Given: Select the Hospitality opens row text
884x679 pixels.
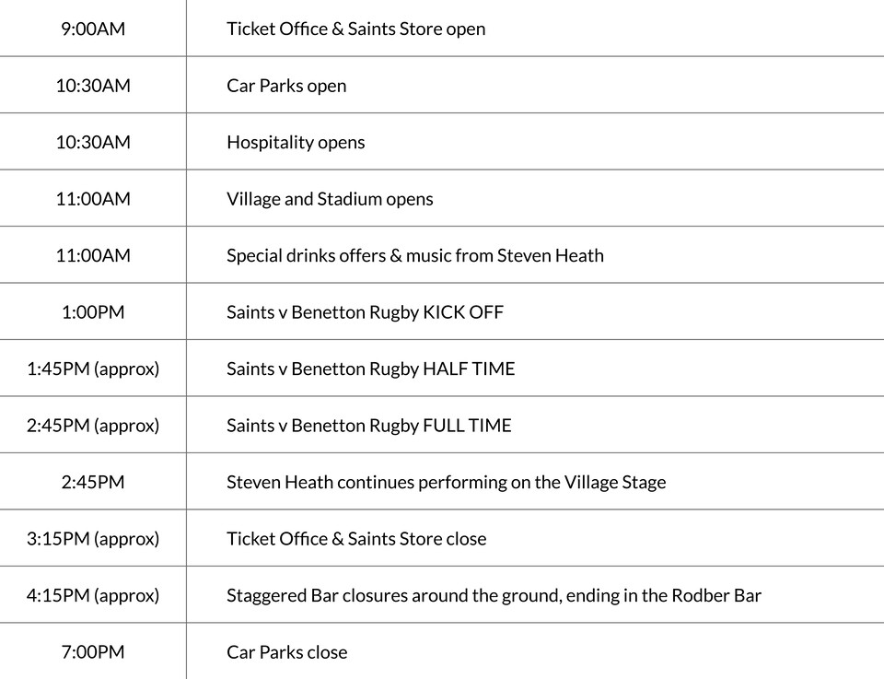Looking at the screenshot, I should coord(296,142).
